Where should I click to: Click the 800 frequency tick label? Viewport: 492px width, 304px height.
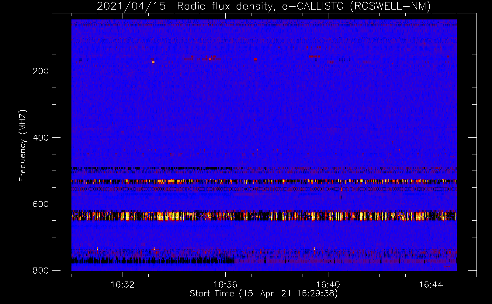click(41, 270)
